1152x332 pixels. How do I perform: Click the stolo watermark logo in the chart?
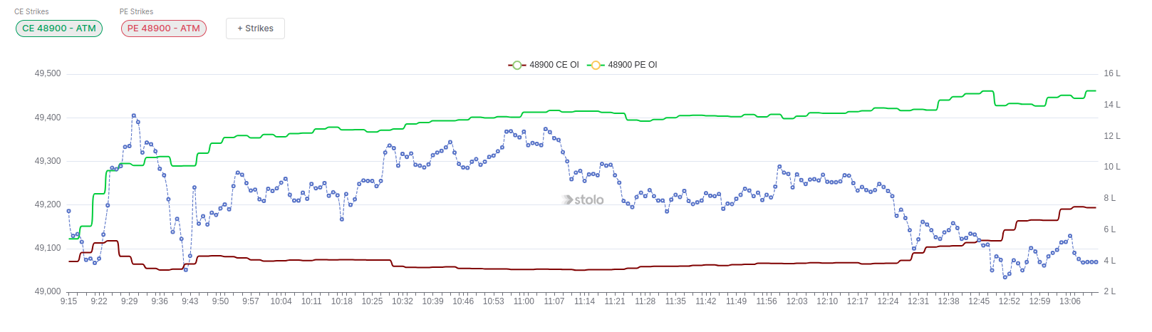click(583, 200)
